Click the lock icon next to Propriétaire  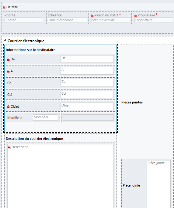click(x=135, y=15)
